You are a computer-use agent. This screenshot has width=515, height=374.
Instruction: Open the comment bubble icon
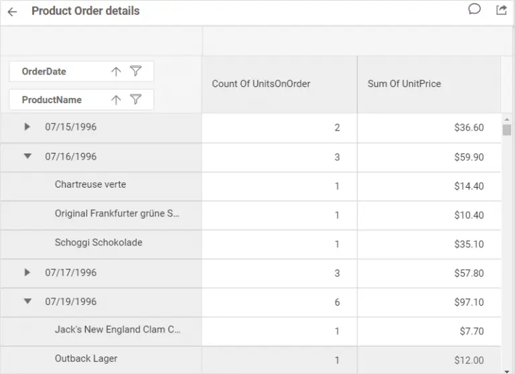click(x=474, y=9)
